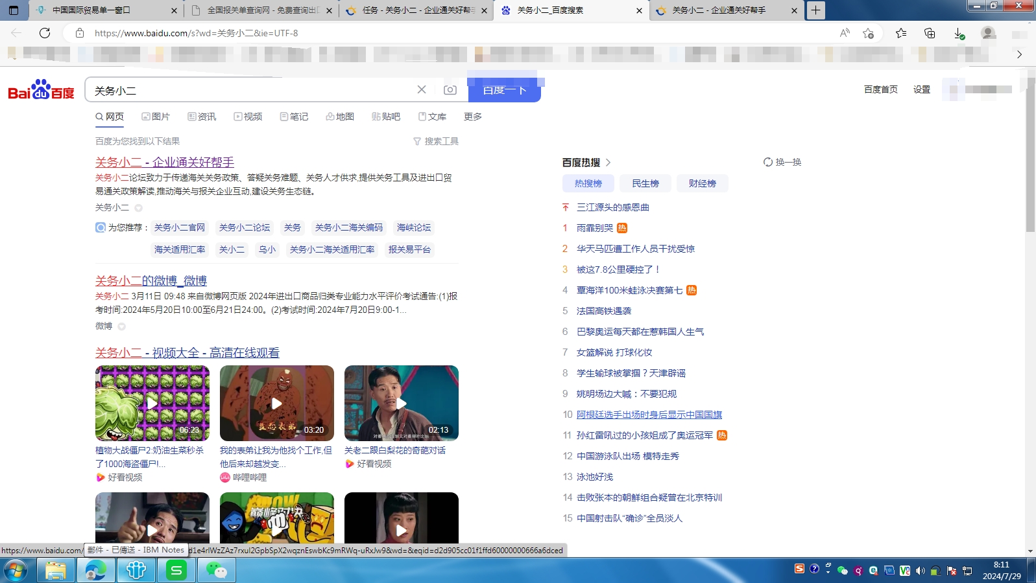Refresh the Baidu search page
This screenshot has width=1036, height=583.
[45, 33]
